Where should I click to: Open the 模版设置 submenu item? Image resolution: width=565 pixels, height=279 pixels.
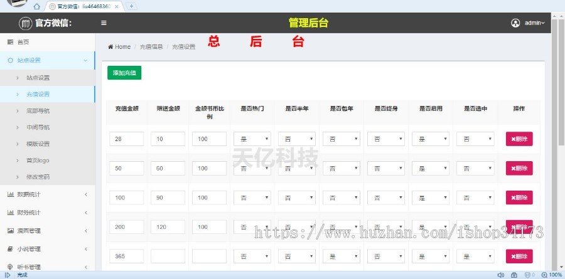(47, 144)
